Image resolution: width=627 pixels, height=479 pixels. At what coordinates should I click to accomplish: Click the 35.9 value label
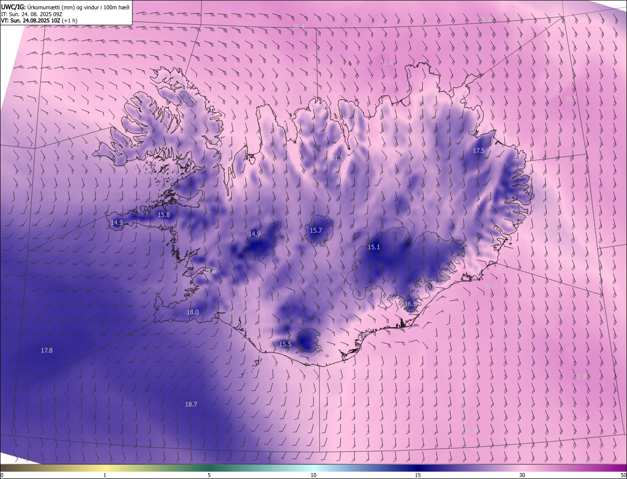pyautogui.click(x=579, y=377)
